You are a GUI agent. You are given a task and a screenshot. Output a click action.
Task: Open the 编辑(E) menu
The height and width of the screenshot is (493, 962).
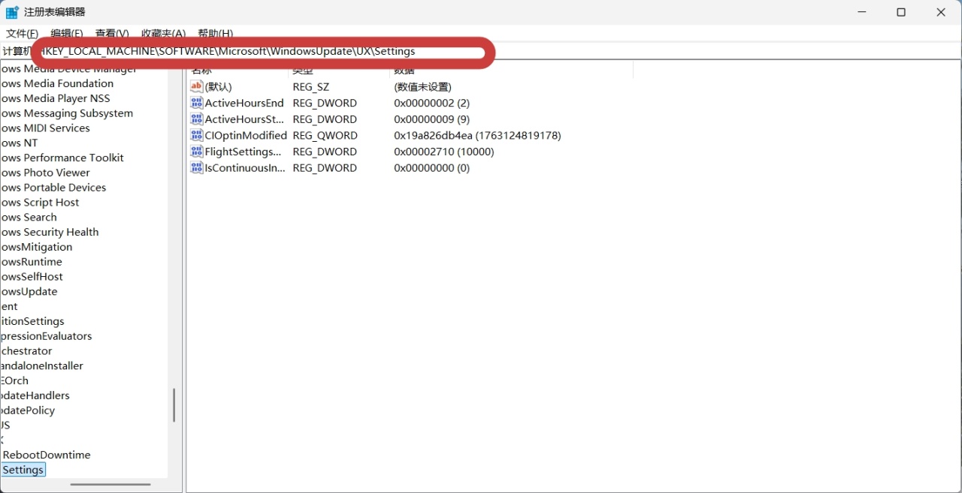tap(67, 34)
